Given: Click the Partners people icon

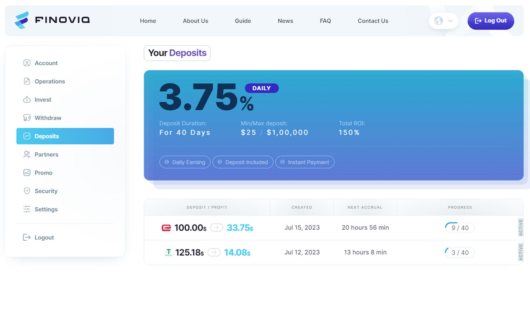Looking at the screenshot, I should click(27, 154).
